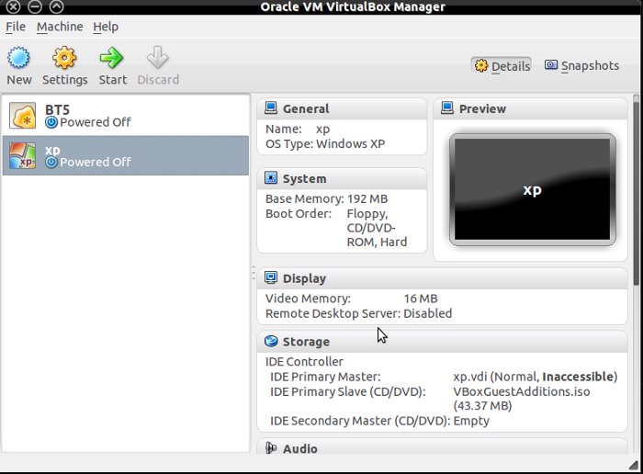Select the xp virtual machine

tap(126, 156)
